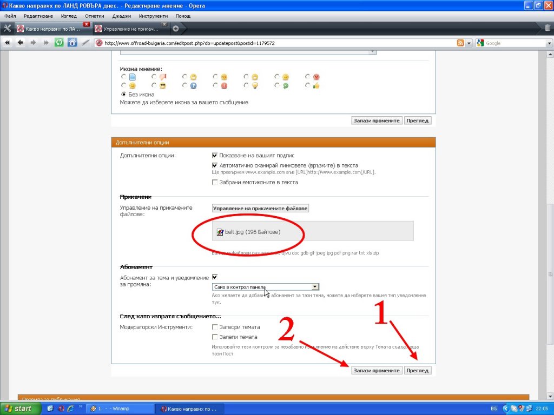
Task: Click the wand (password) toolbar icon
Action: click(85, 43)
